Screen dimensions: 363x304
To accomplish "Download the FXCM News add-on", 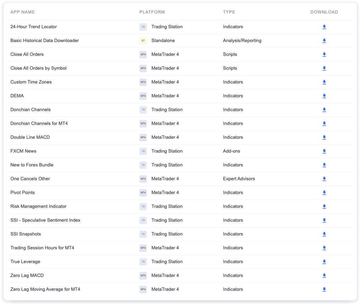I will click(324, 151).
